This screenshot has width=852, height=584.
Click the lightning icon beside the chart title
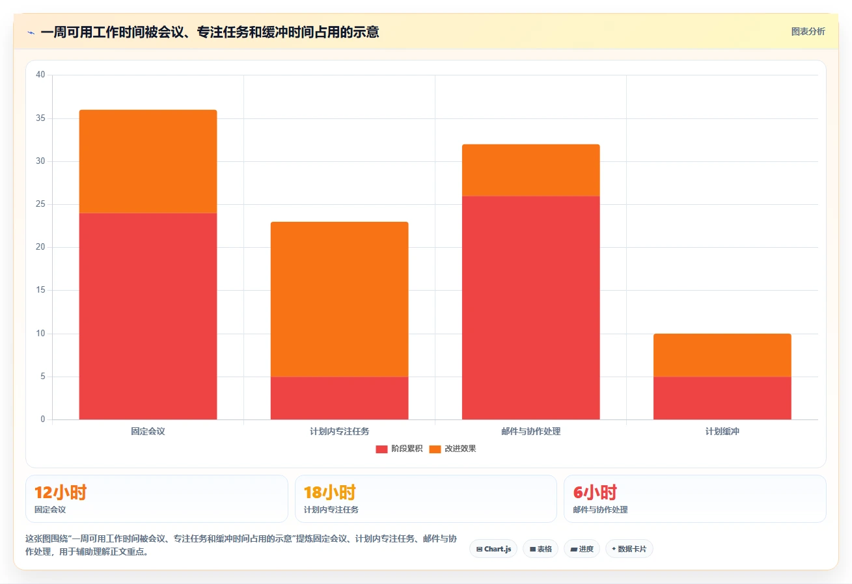[31, 32]
